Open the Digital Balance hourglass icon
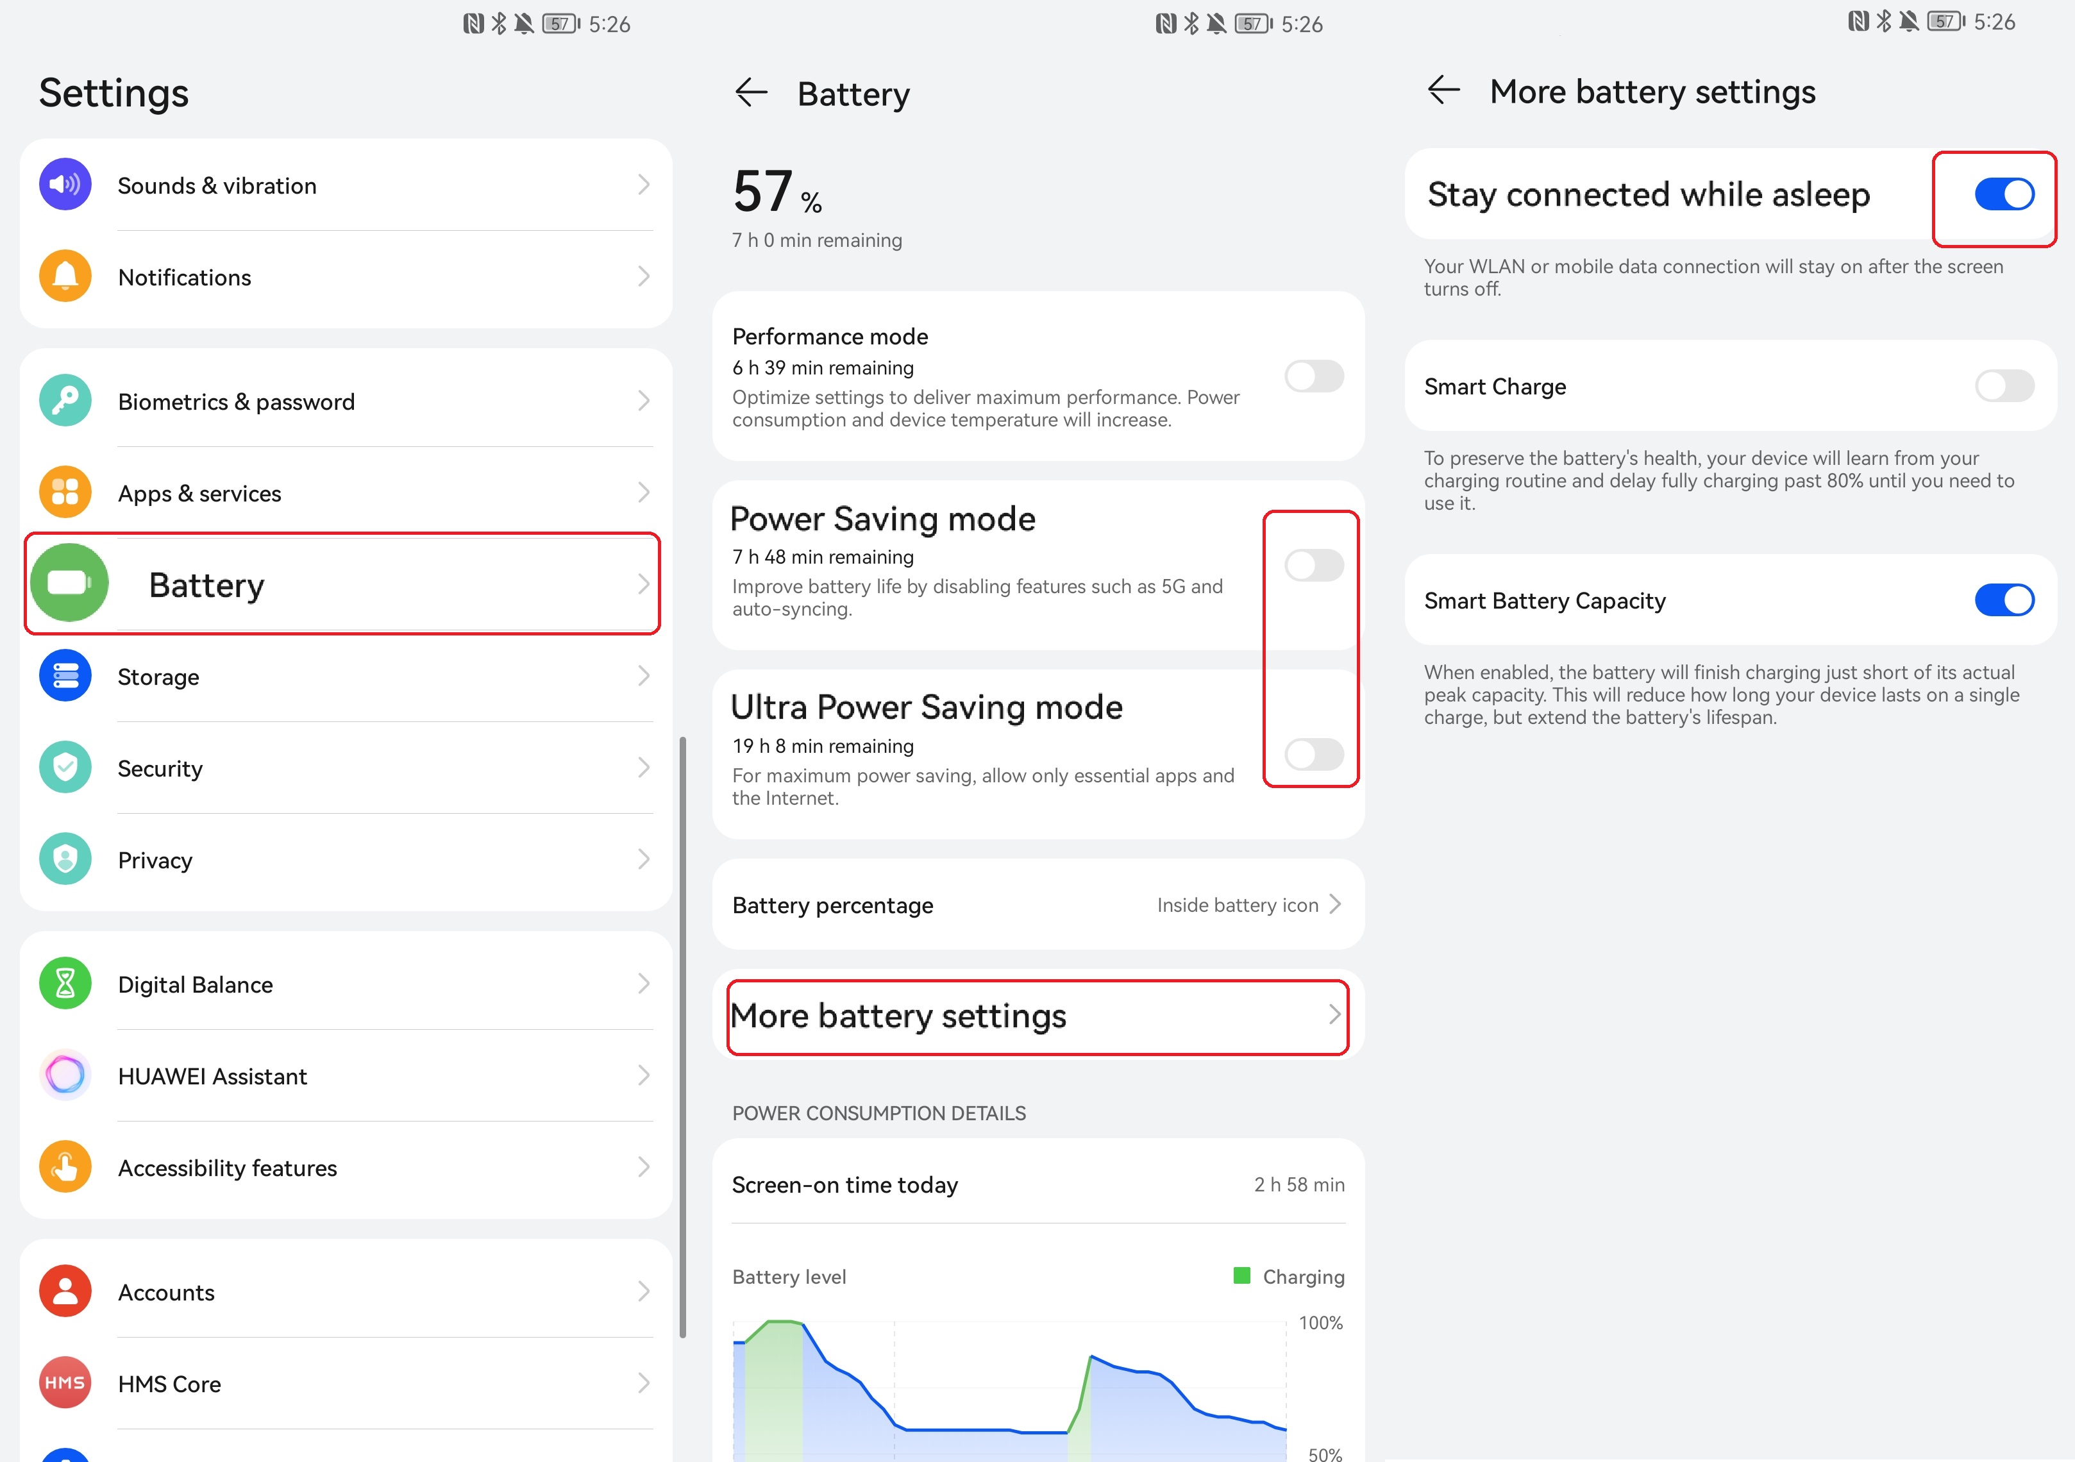This screenshot has height=1462, width=2075. click(x=64, y=984)
